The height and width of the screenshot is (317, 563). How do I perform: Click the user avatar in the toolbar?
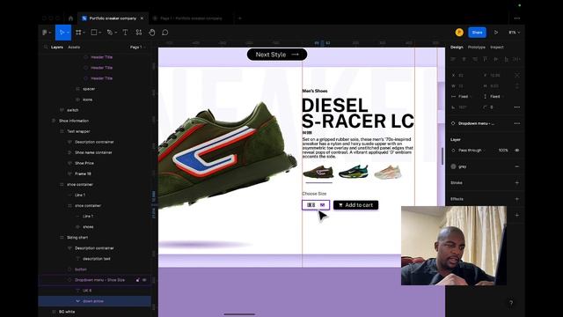(x=459, y=33)
